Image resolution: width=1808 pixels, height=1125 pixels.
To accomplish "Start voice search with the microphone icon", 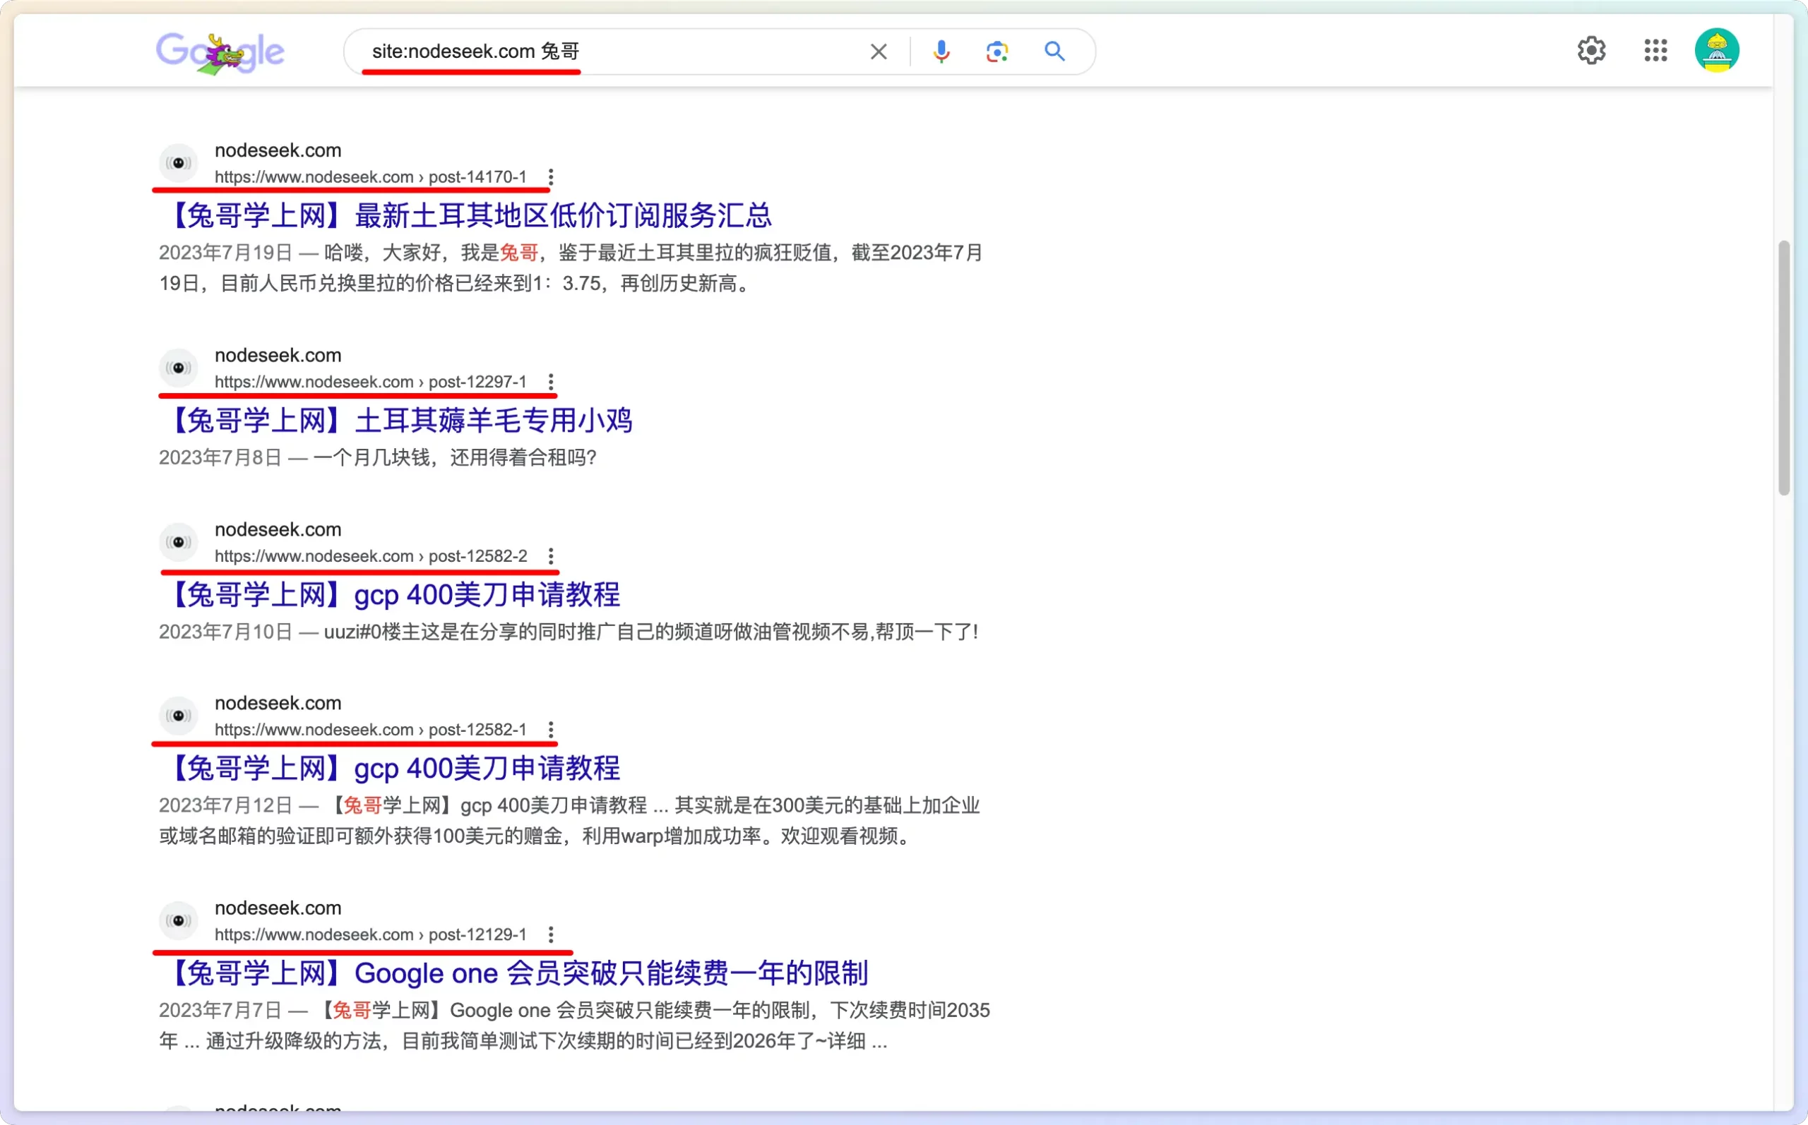I will point(941,52).
